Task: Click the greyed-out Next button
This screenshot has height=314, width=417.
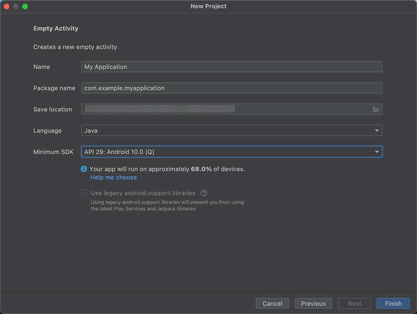Action: (x=354, y=303)
